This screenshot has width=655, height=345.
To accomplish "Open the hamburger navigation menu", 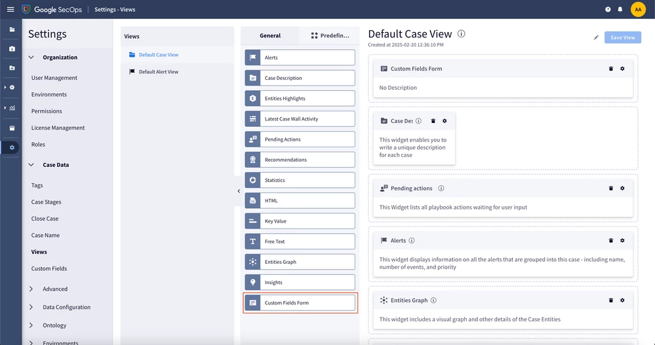I will [x=10, y=9].
